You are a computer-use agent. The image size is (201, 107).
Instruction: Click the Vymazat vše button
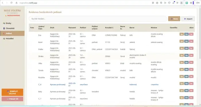point(12,99)
